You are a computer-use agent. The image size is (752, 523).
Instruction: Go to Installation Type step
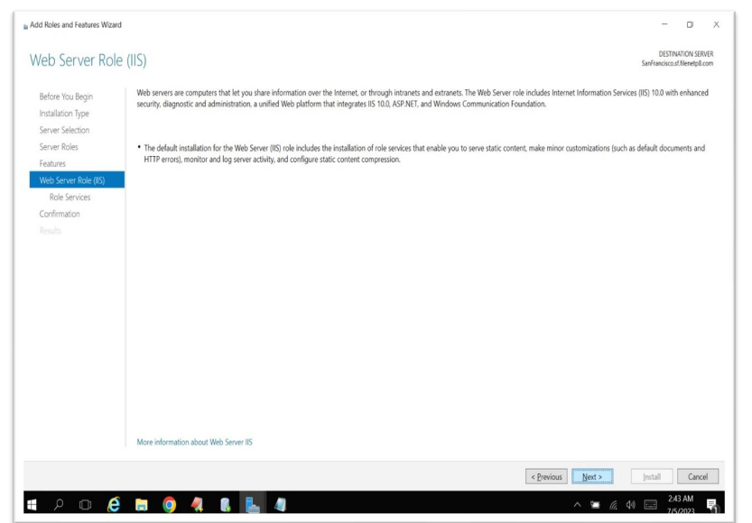tap(64, 114)
